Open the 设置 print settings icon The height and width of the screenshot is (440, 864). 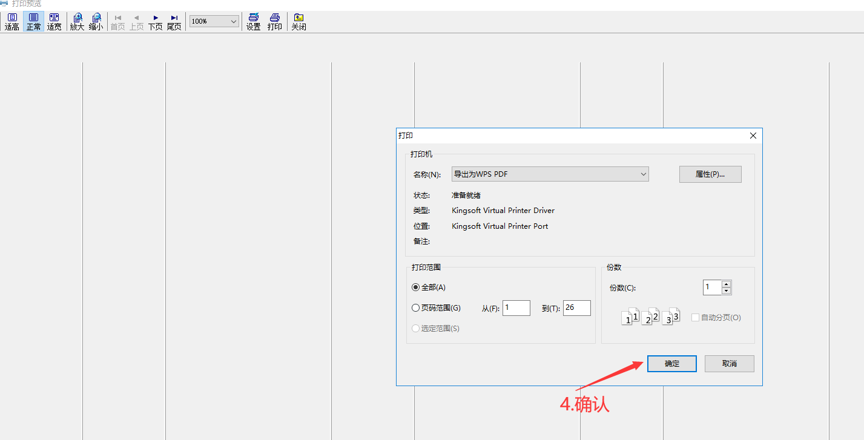tap(253, 22)
